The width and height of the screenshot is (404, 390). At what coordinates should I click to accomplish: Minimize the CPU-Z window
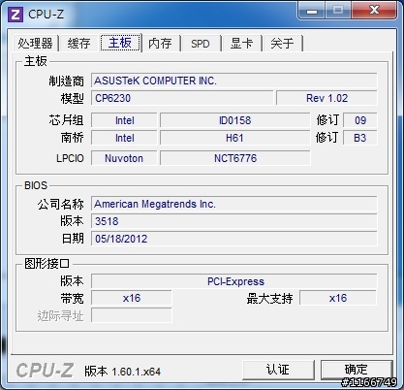tap(311, 12)
